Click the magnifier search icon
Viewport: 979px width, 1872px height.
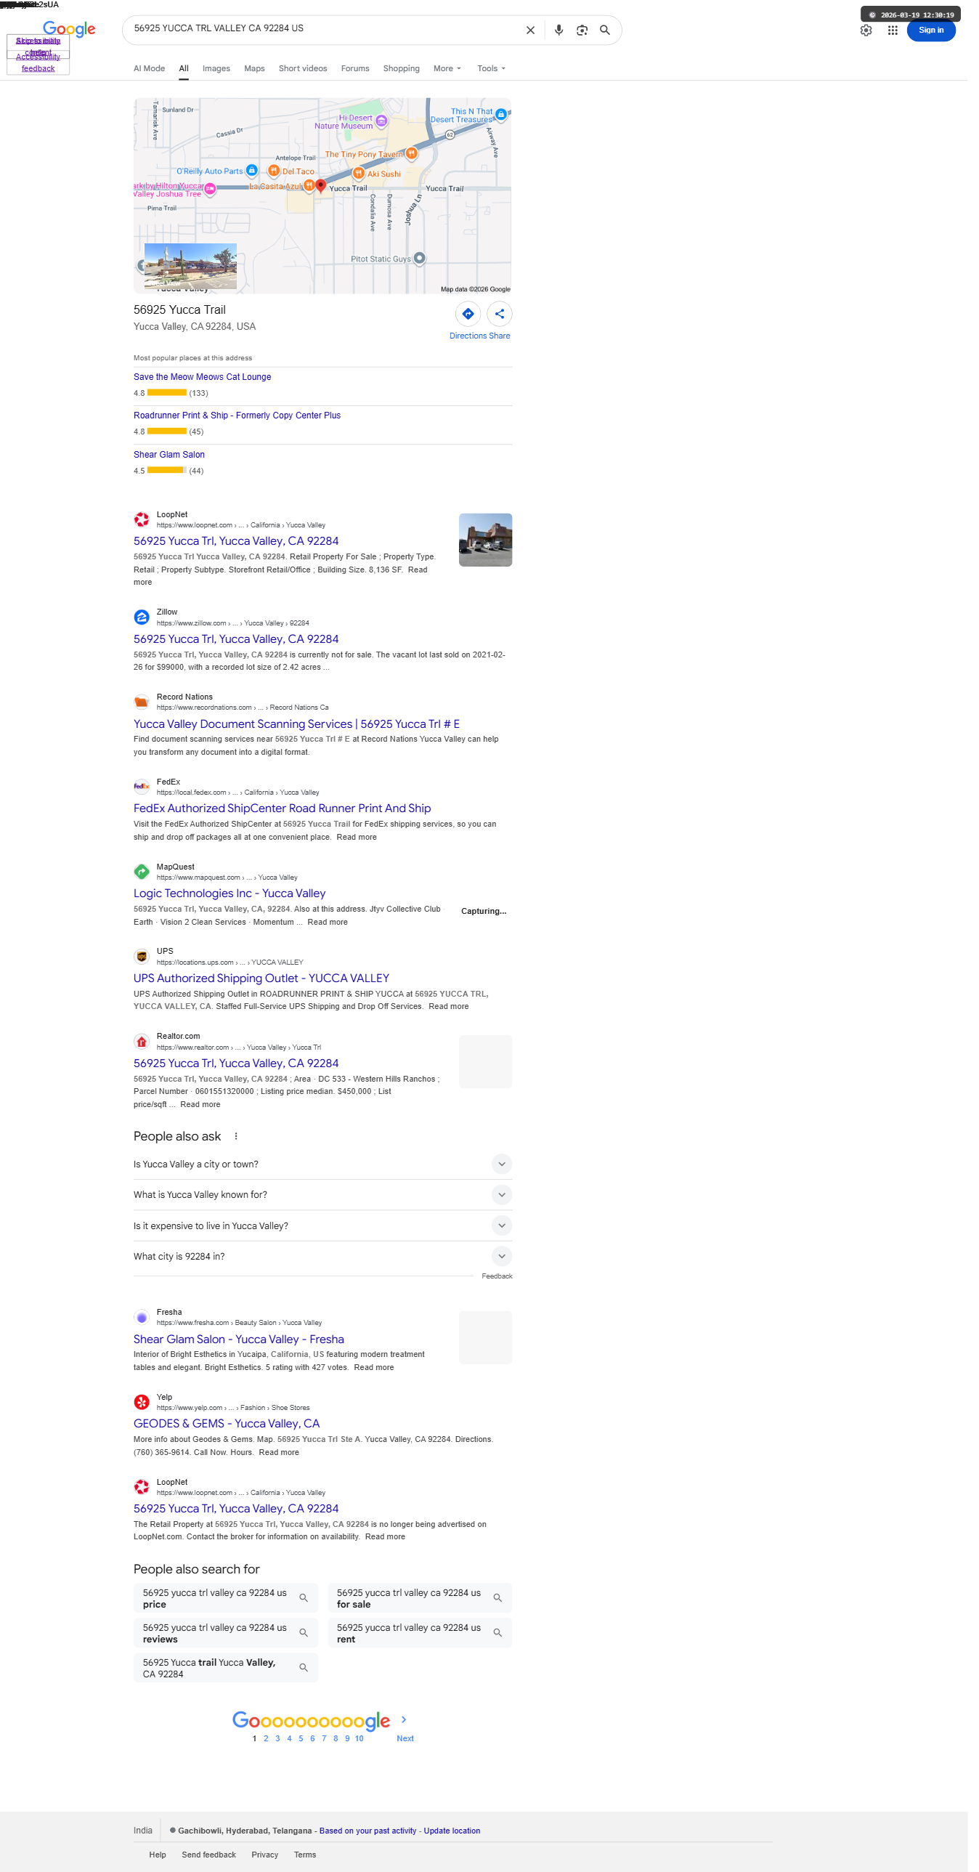[x=605, y=30]
